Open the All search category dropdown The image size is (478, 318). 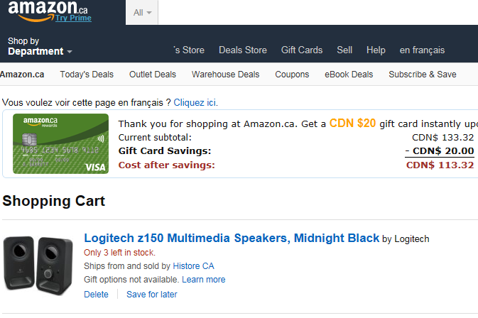(143, 13)
